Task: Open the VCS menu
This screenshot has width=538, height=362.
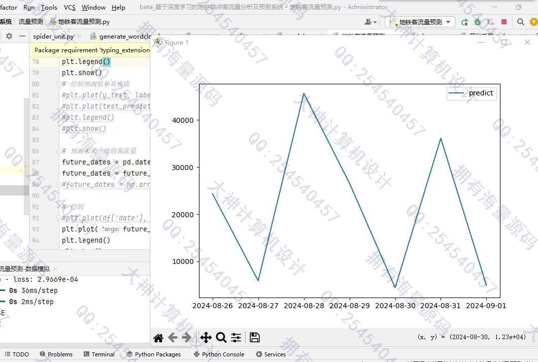Action: click(70, 7)
